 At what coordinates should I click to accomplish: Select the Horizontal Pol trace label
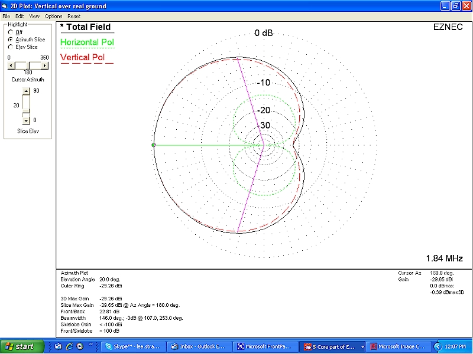click(87, 42)
